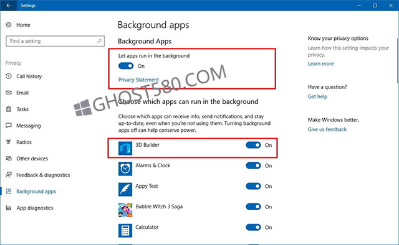Click the Background apps sidebar icon
399x245 pixels.
pyautogui.click(x=9, y=192)
